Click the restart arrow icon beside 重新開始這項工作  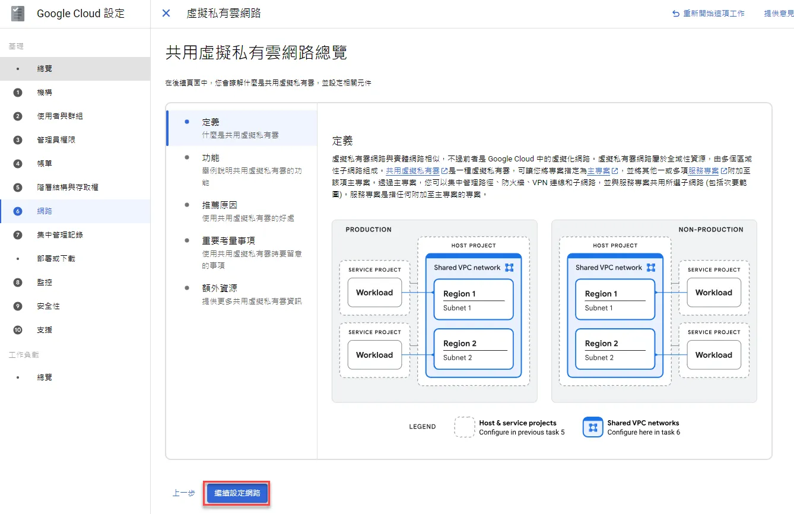(x=676, y=13)
